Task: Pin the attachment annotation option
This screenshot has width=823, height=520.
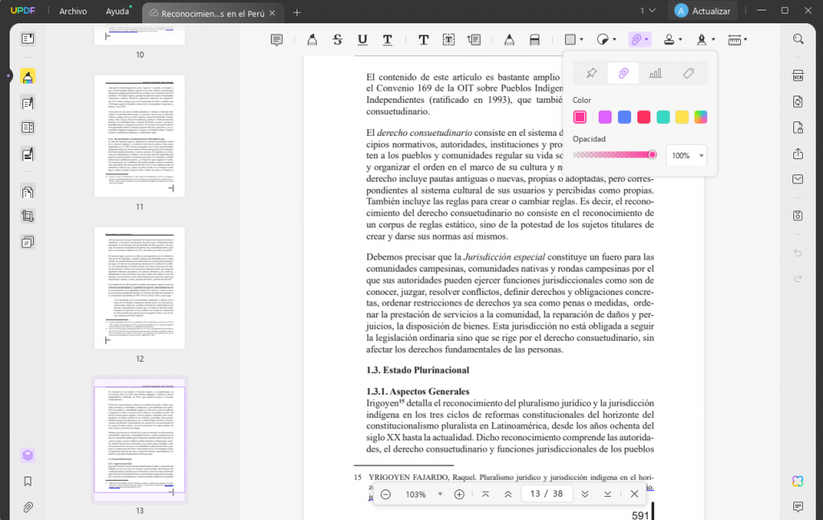Action: [x=592, y=73]
